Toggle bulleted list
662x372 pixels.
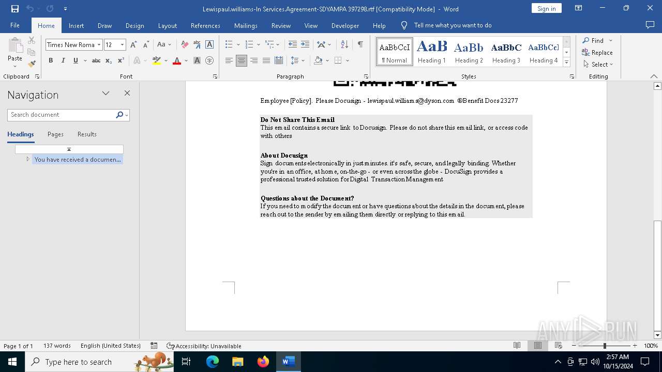(x=229, y=45)
